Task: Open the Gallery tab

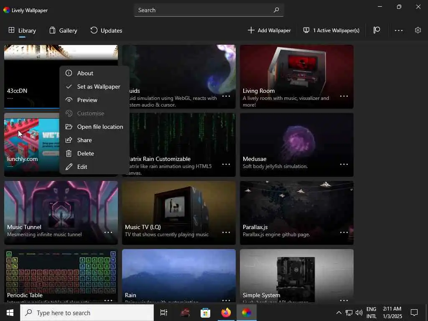Action: pos(64,31)
